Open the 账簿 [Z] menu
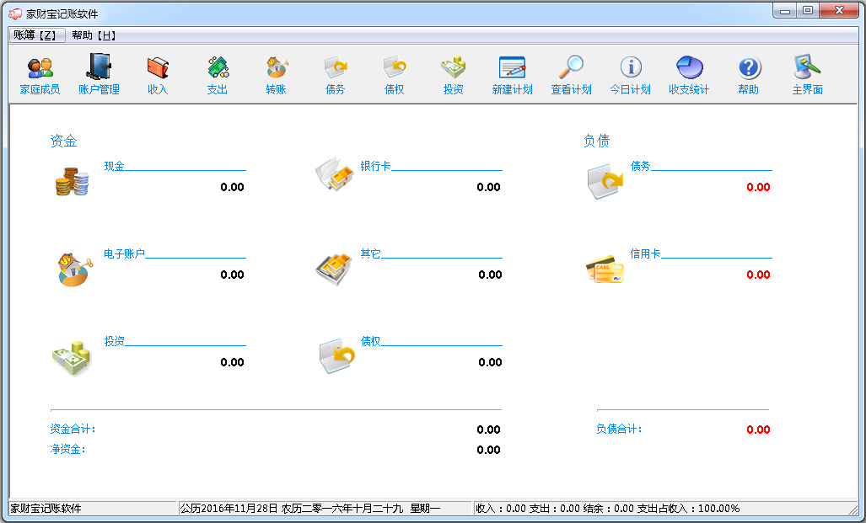Image resolution: width=866 pixels, height=523 pixels. 37,35
